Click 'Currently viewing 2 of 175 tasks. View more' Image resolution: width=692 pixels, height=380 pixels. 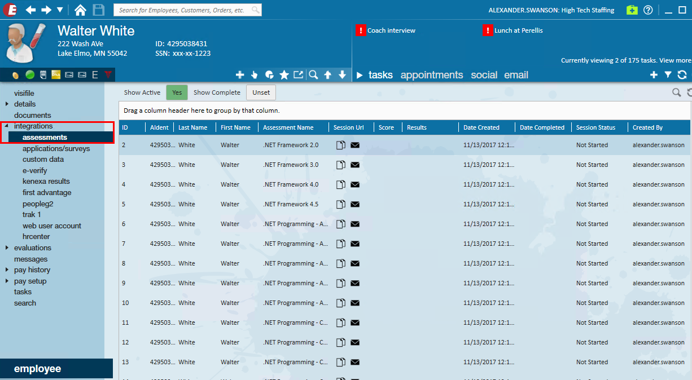[626, 60]
